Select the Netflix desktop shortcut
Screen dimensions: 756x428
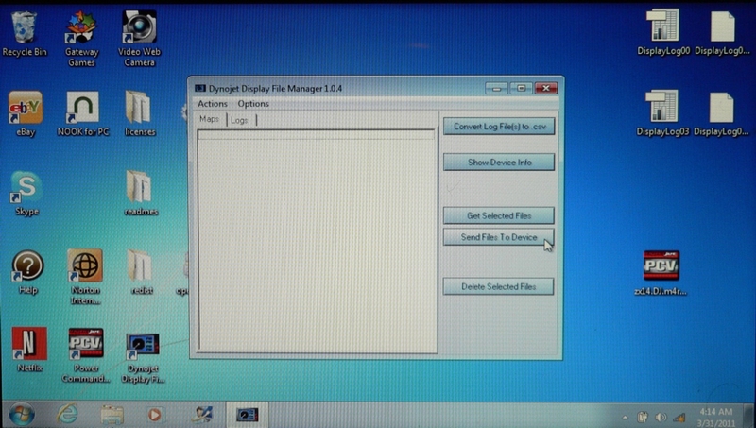point(28,344)
